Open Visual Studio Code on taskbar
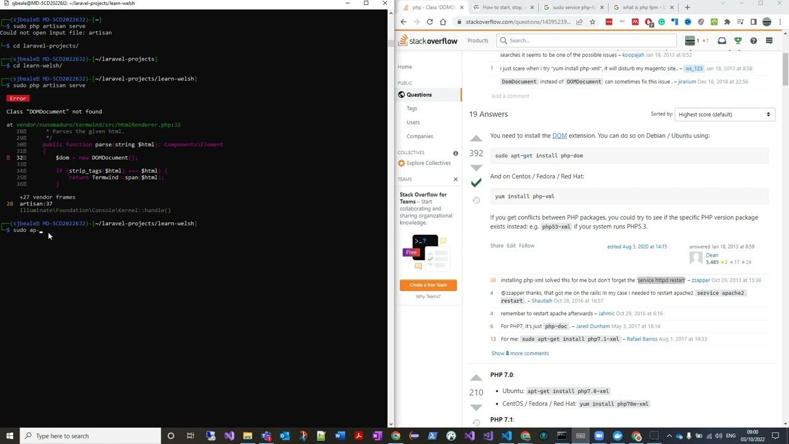 506,436
